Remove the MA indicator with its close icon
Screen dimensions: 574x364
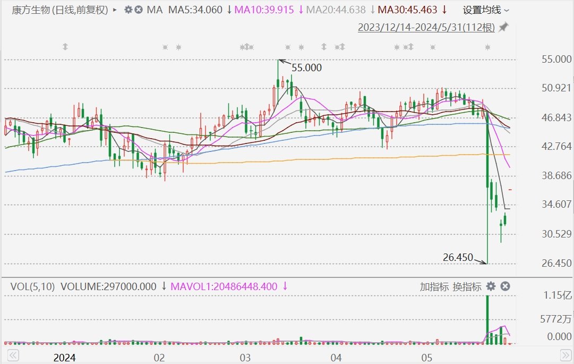pos(139,10)
